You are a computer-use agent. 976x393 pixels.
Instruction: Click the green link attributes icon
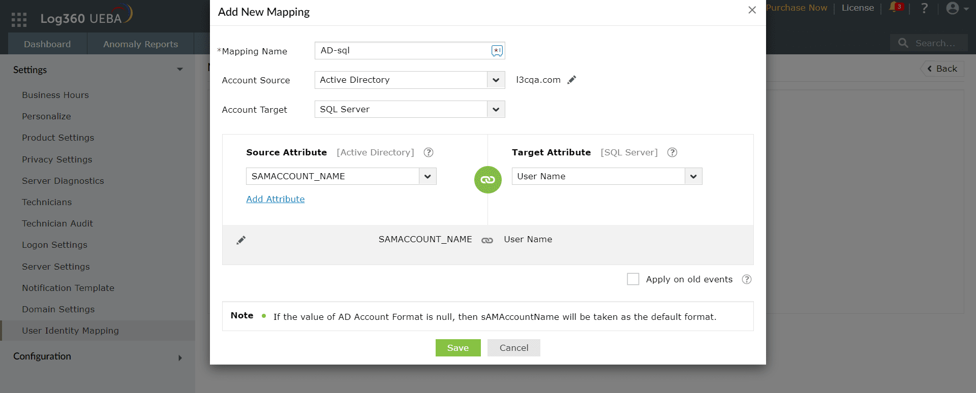click(487, 180)
